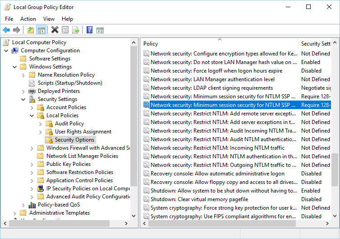The height and width of the screenshot is (239, 340).
Task: Select Application Control Policies
Action: (79, 180)
